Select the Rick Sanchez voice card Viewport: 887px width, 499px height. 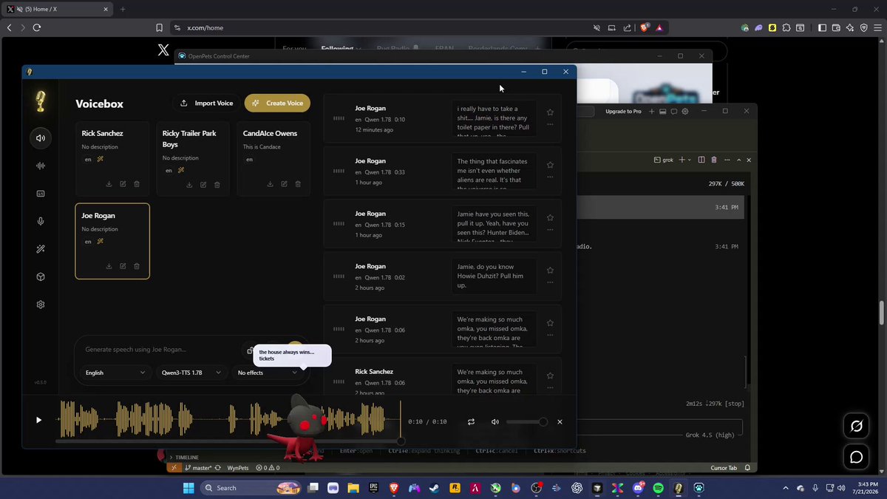coord(112,159)
